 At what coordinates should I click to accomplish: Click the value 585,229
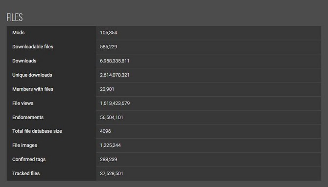point(109,47)
